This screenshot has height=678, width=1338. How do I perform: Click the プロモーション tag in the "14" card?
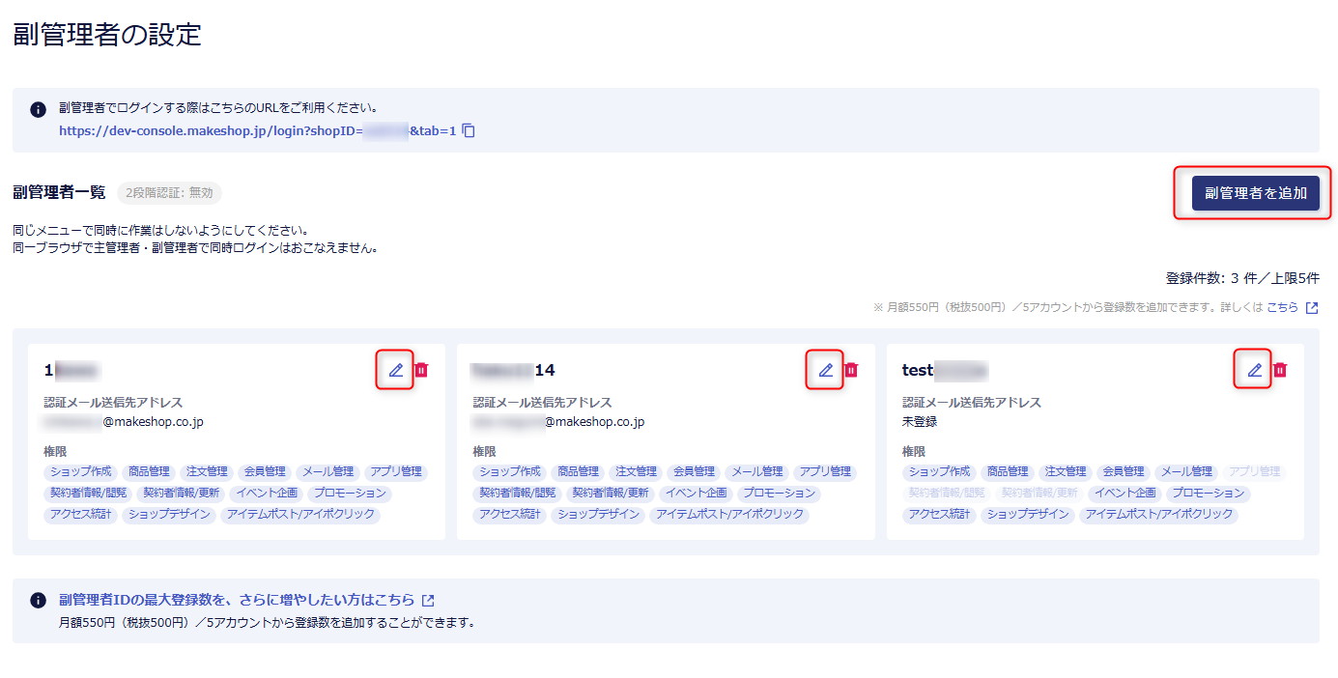[780, 494]
